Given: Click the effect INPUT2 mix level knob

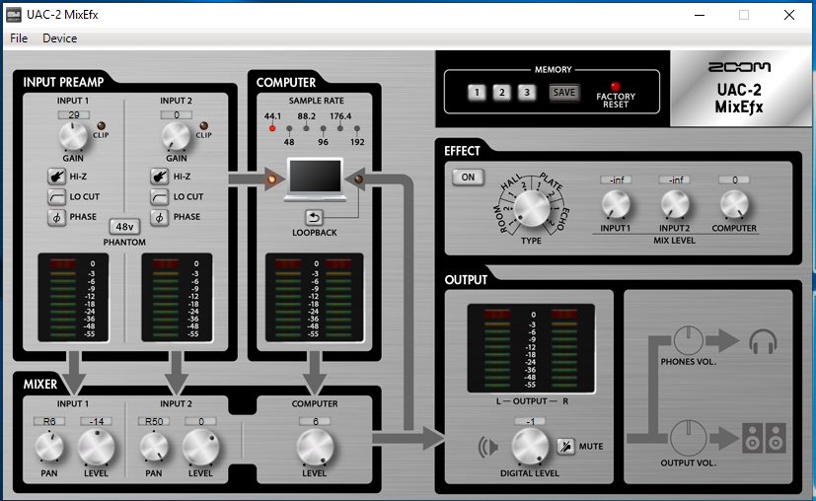Looking at the screenshot, I should (675, 204).
